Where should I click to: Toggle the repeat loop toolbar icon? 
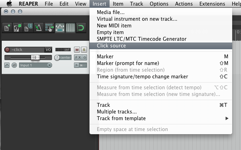point(81,28)
